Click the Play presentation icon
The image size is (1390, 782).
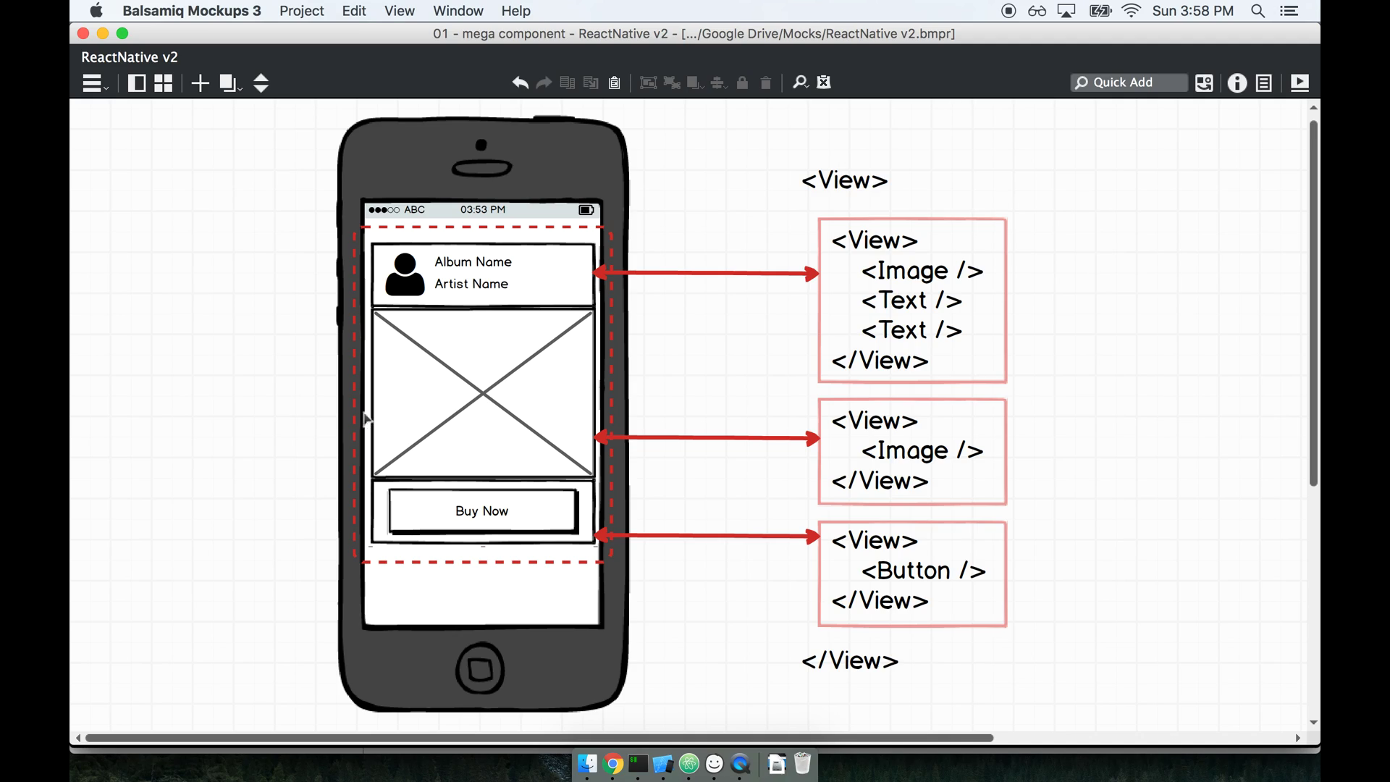click(x=1300, y=83)
